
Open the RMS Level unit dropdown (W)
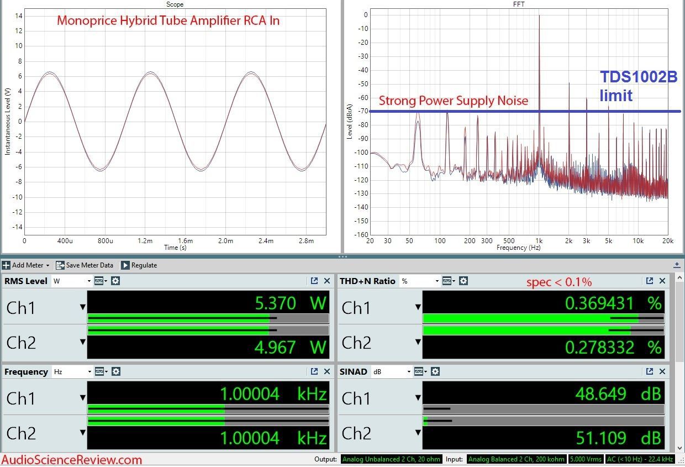(x=72, y=281)
